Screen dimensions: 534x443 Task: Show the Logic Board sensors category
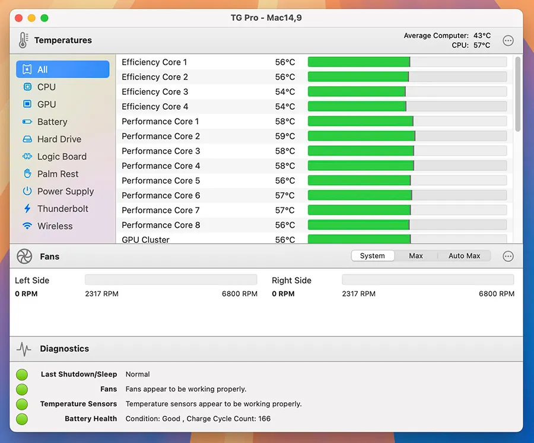(x=62, y=157)
